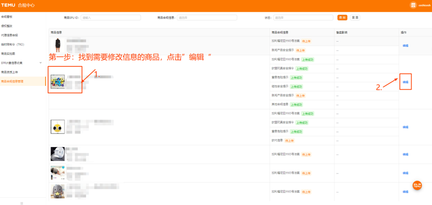Click the user avatar icon at top right
This screenshot has width=432, height=205.
413,5
